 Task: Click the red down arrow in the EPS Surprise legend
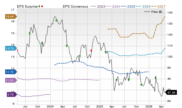tap(42, 7)
